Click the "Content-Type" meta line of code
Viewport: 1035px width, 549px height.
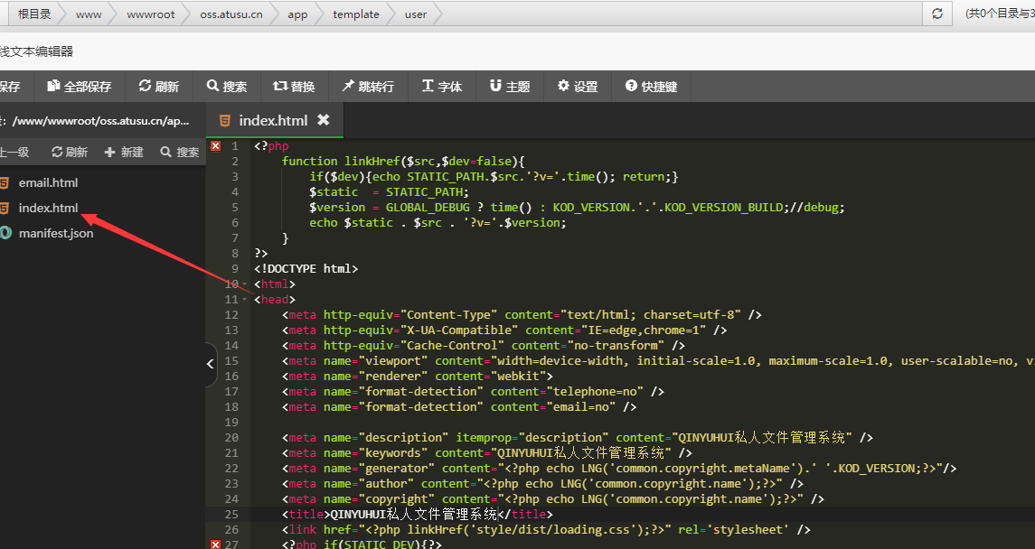522,314
